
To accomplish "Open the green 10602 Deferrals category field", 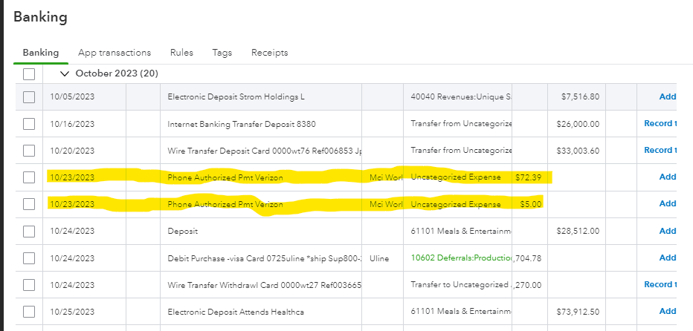I will tap(460, 258).
